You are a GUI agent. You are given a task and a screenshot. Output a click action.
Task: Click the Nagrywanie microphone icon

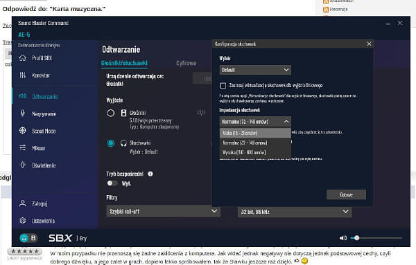23,113
